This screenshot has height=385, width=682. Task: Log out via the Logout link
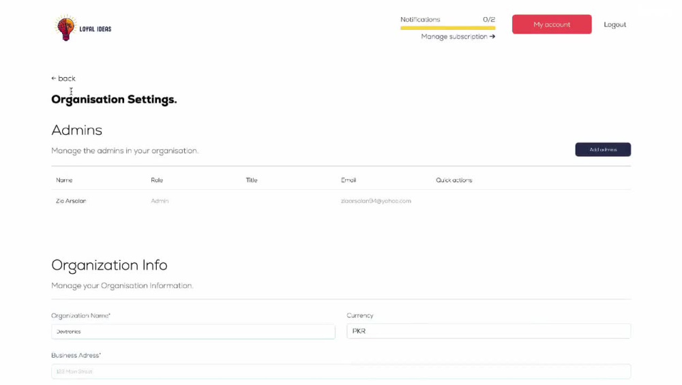pos(614,25)
